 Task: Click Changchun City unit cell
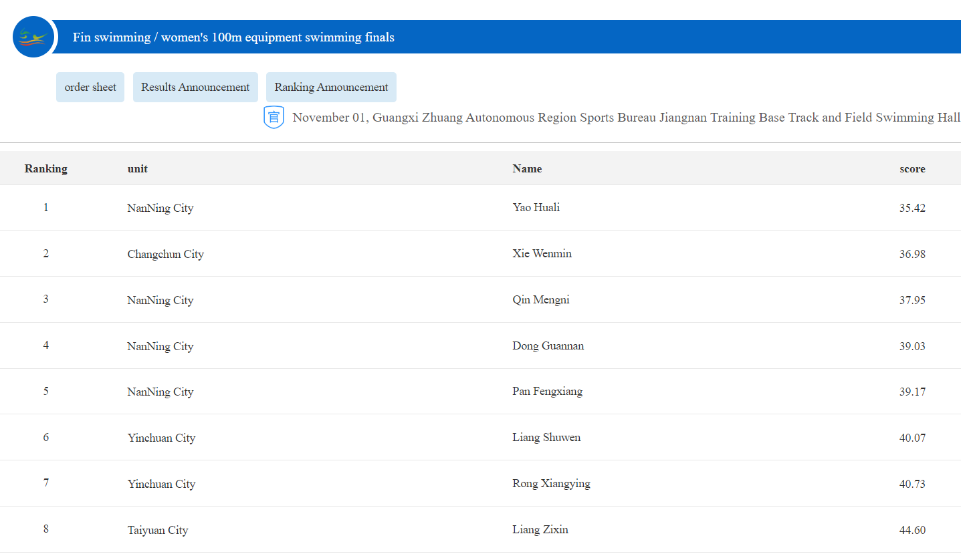[166, 255]
